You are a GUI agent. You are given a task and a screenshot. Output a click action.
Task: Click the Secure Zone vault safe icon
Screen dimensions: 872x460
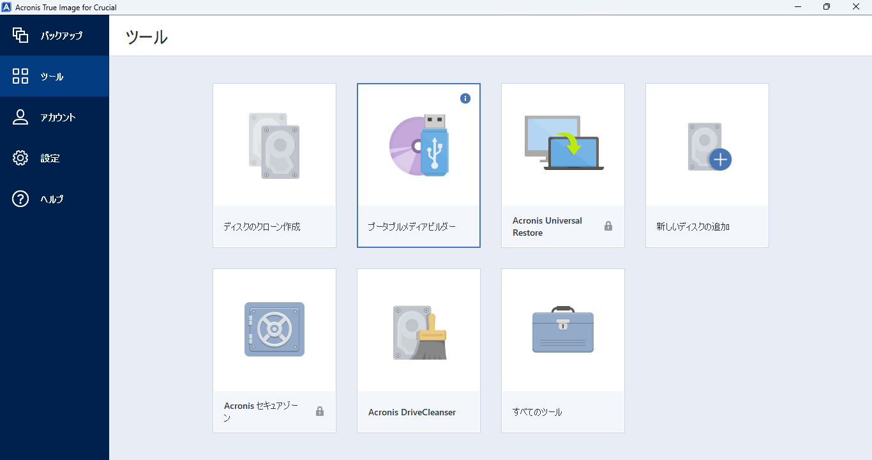[x=274, y=329]
